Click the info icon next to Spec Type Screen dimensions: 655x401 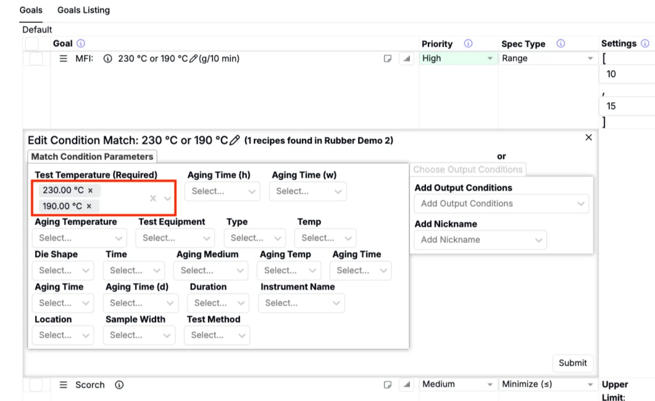tap(561, 43)
